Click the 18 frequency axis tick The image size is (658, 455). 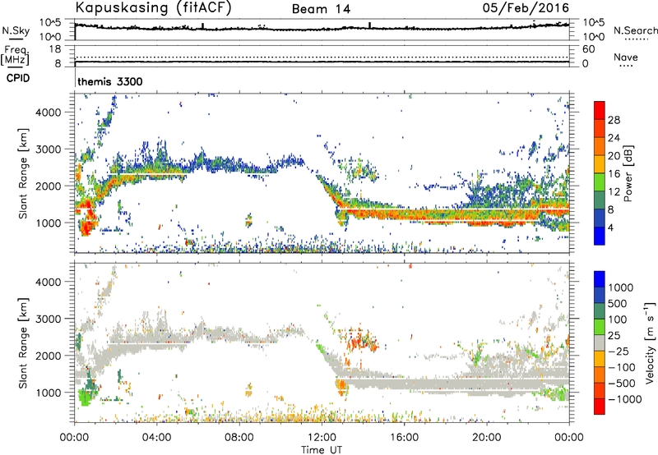tap(55, 49)
